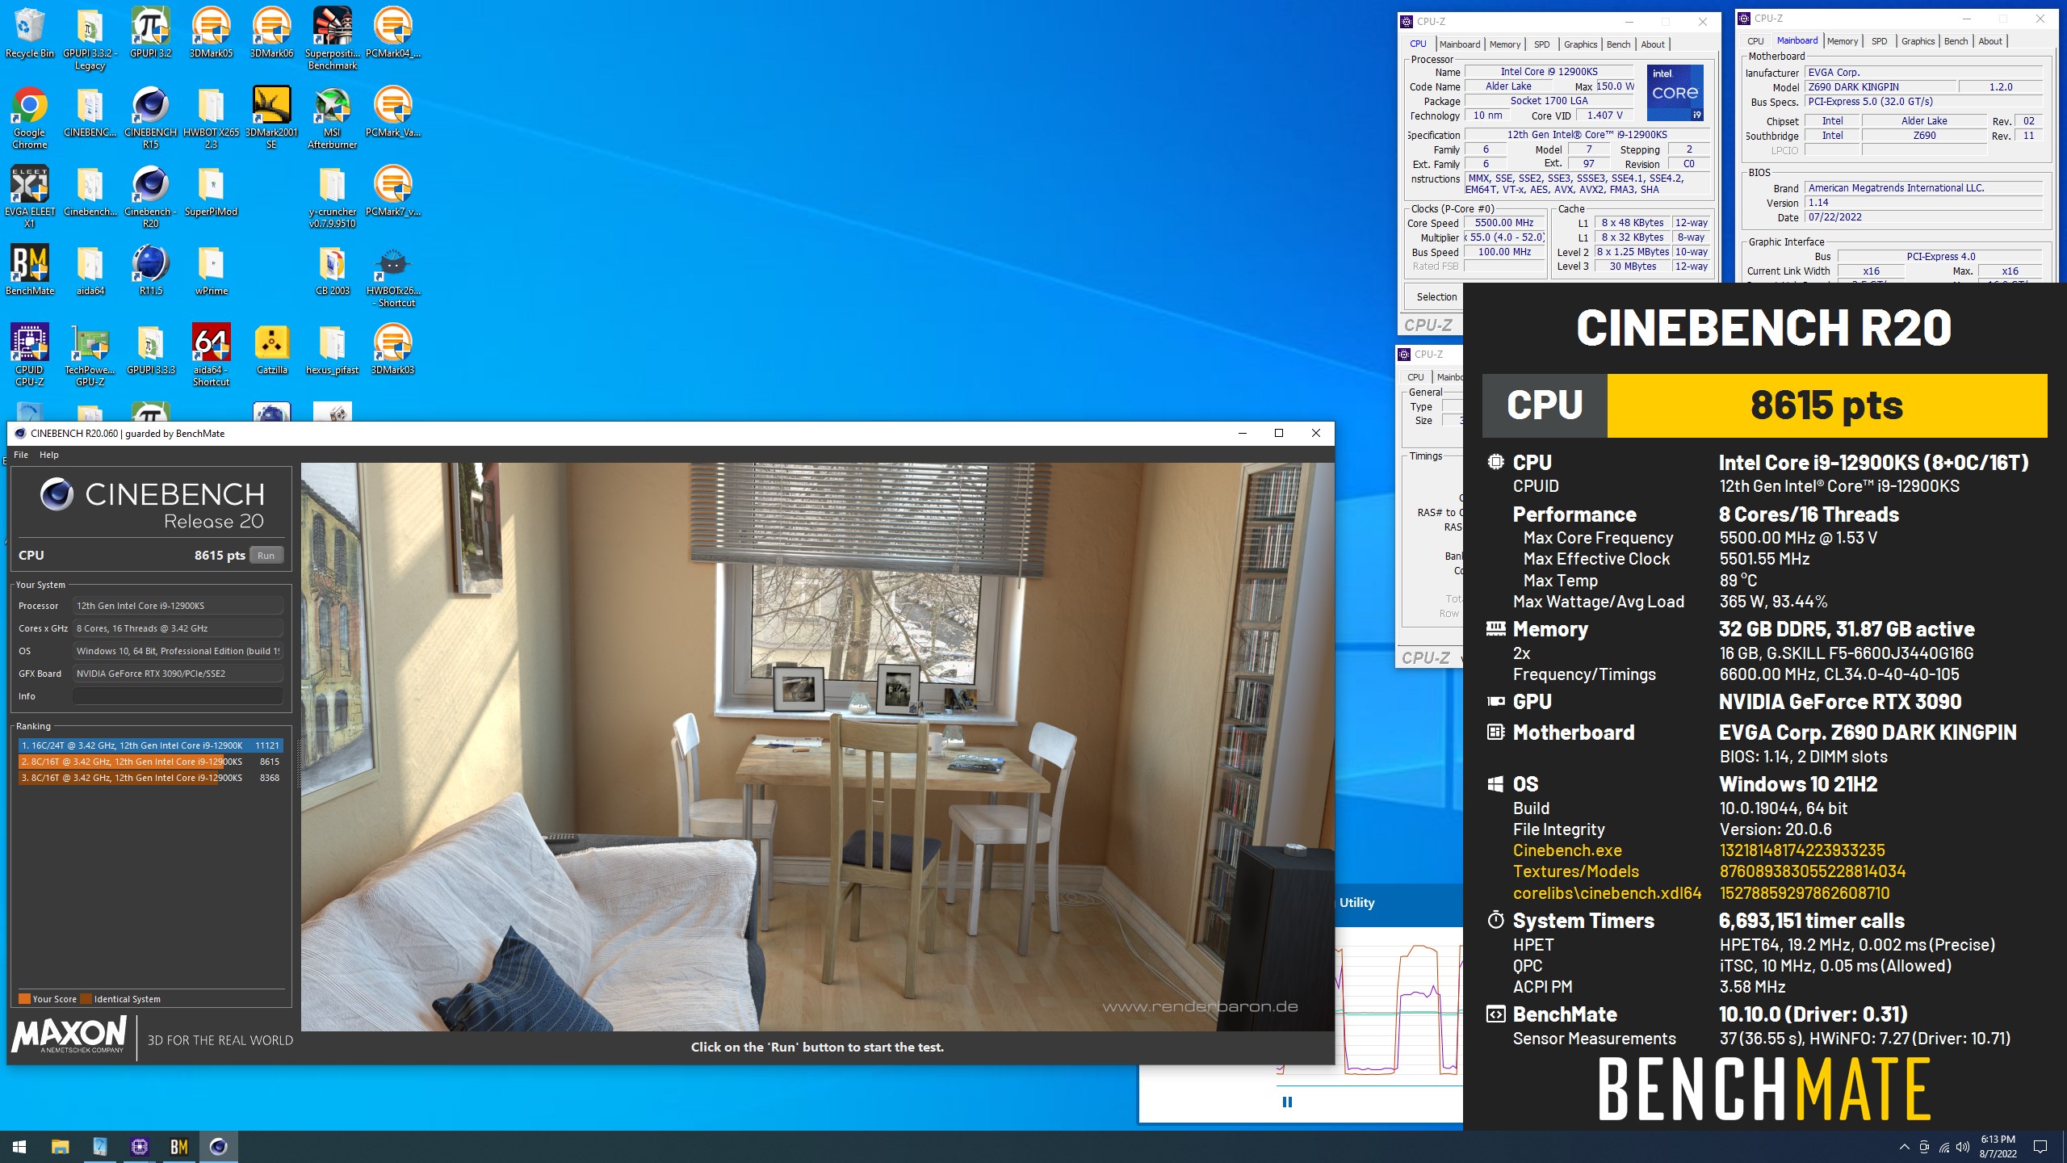Click the Processor field in Your System
Viewport: 2067px width, 1163px height.
(178, 606)
